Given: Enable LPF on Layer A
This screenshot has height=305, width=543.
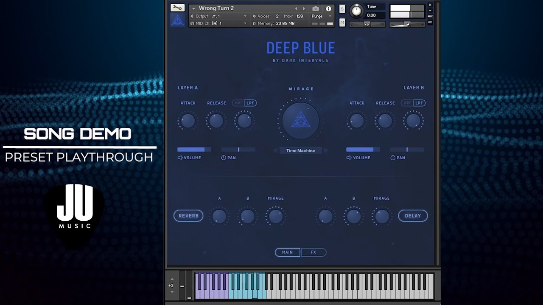Looking at the screenshot, I should pyautogui.click(x=250, y=103).
